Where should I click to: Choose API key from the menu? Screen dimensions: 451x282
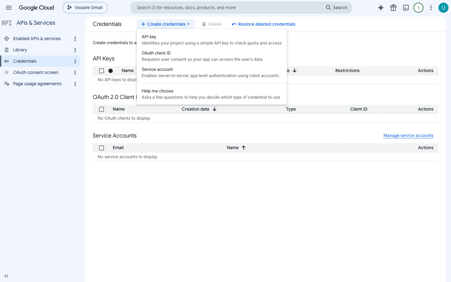[x=212, y=40]
